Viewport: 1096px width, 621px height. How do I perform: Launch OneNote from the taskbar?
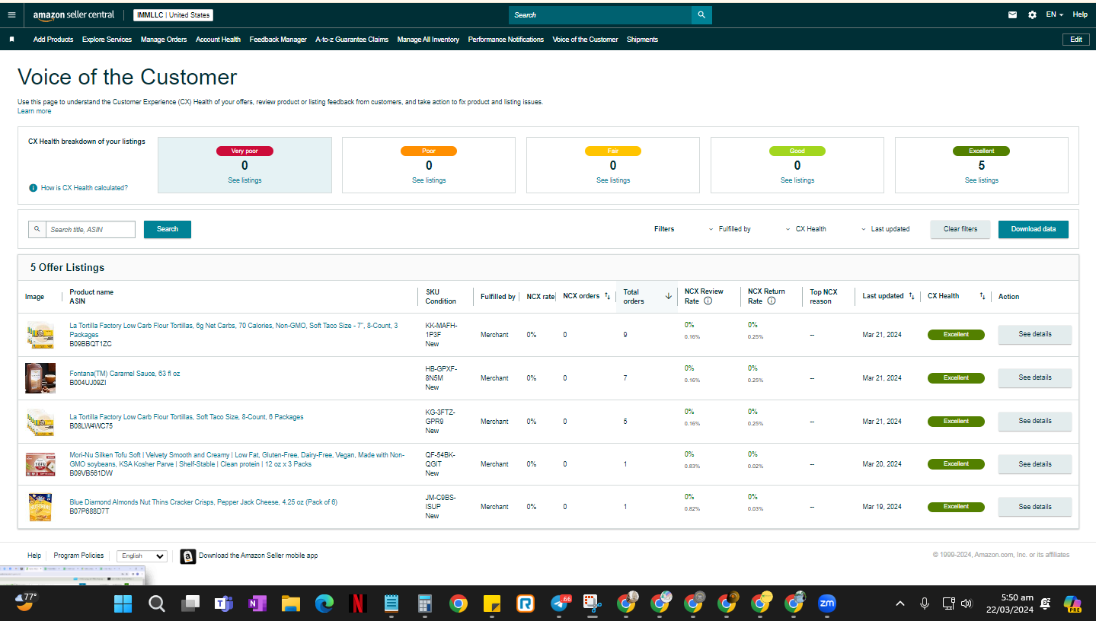click(257, 604)
